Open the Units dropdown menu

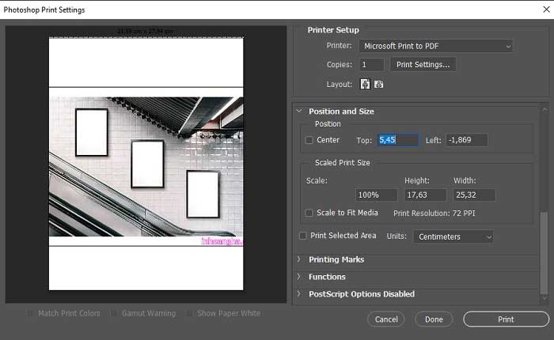point(453,236)
